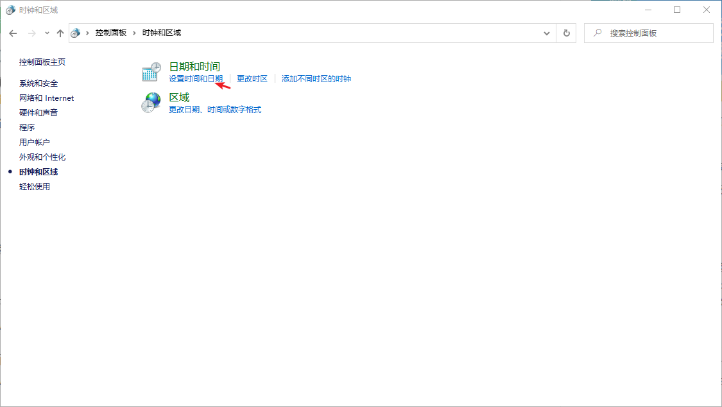The height and width of the screenshot is (407, 722).
Task: Click the refresh icon in address bar
Action: click(567, 33)
